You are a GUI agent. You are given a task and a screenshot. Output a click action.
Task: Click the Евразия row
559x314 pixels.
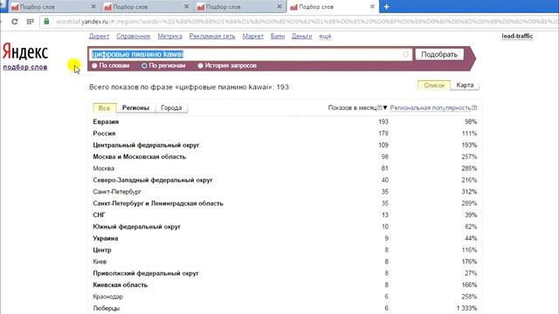(x=285, y=122)
